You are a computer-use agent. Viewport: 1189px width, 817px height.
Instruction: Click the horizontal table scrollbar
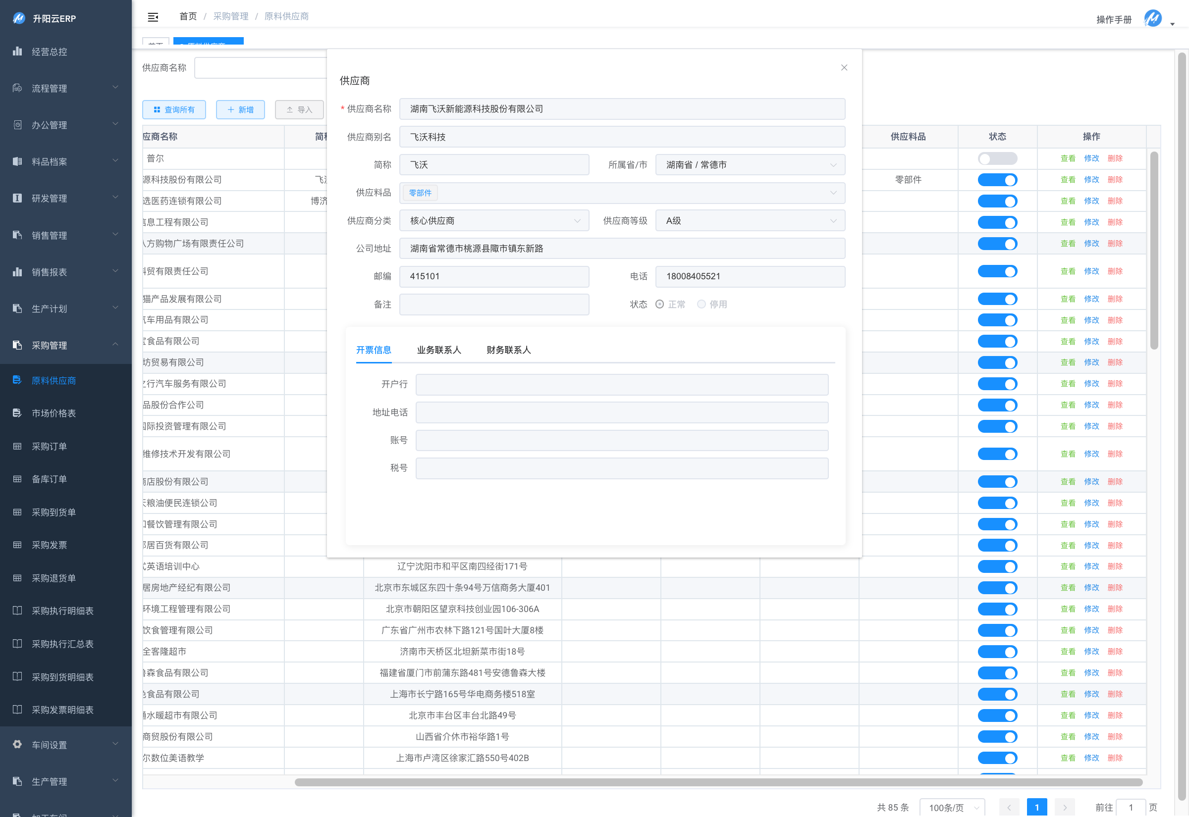click(x=718, y=782)
